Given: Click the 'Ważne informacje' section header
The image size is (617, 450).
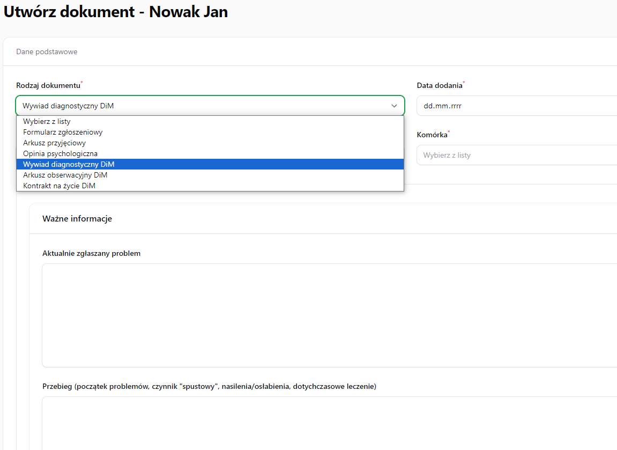Looking at the screenshot, I should point(77,219).
